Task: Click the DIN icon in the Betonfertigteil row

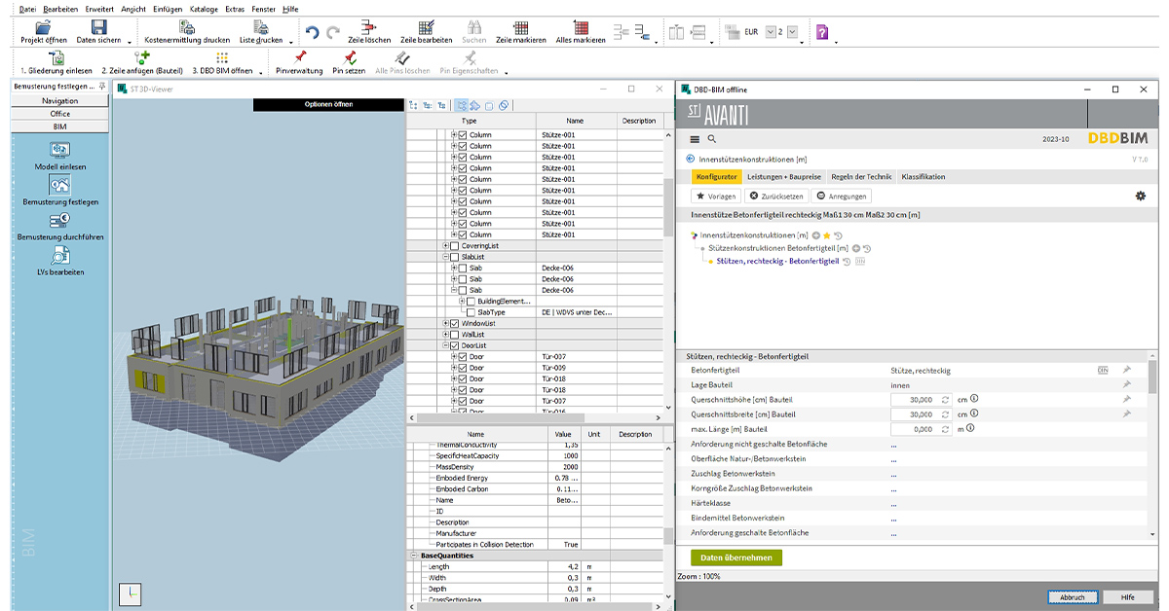Action: click(1103, 370)
